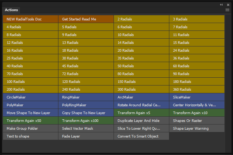The width and height of the screenshot is (233, 155).
Task: Click 120 Radials button
Action: click(x=86, y=81)
